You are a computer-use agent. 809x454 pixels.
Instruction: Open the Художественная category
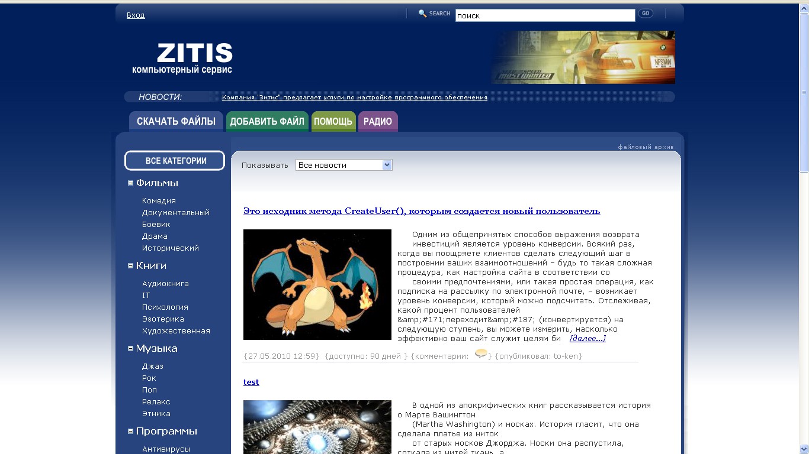point(176,331)
